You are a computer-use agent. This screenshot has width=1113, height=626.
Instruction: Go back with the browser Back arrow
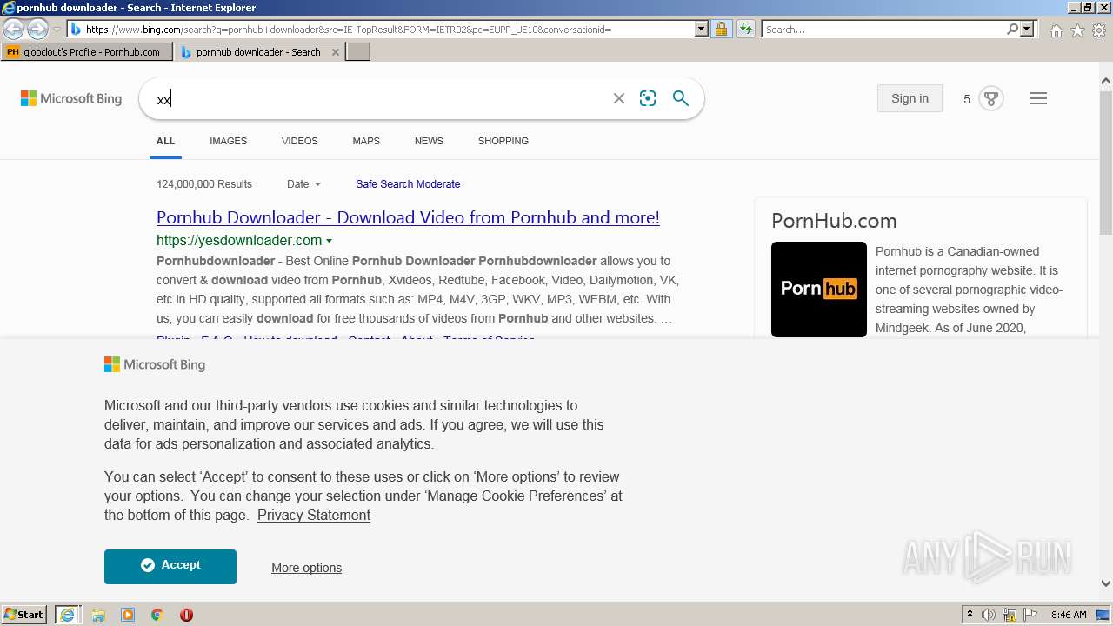tap(13, 30)
